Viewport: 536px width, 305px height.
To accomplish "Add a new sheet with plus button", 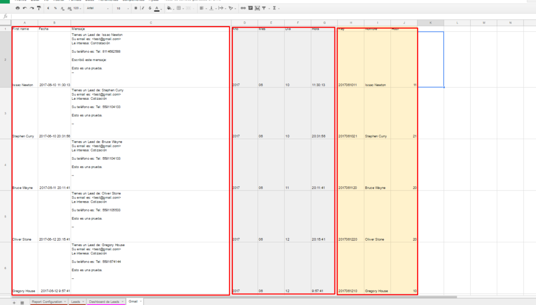I will [x=14, y=302].
